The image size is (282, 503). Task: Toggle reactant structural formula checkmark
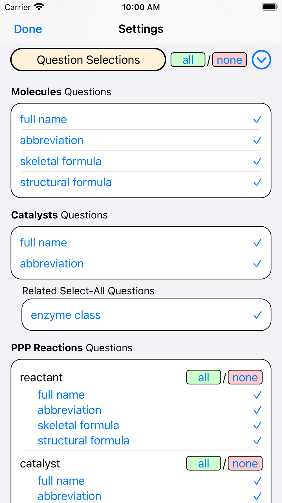coord(257,441)
